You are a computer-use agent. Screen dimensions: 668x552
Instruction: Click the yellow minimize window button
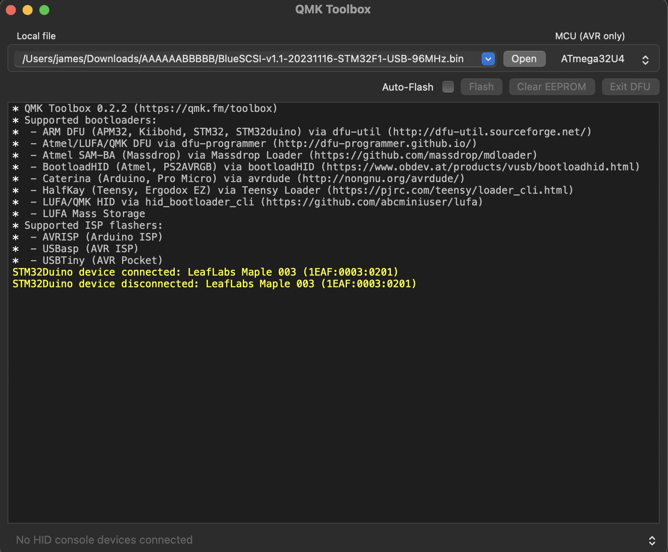(x=28, y=10)
